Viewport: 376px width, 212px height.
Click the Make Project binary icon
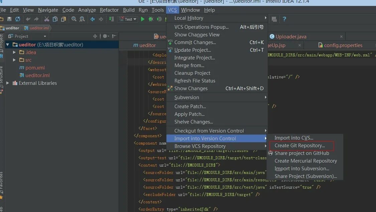pyautogui.click(x=112, y=19)
